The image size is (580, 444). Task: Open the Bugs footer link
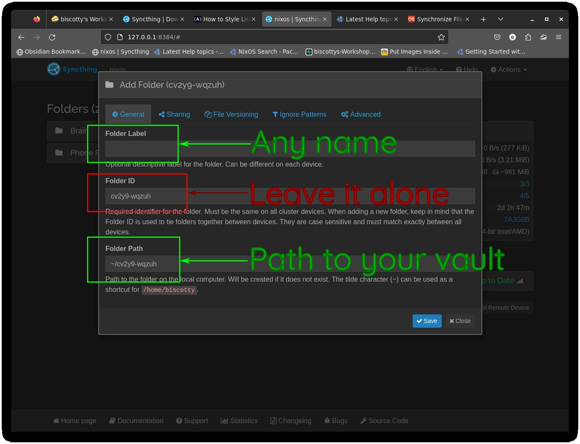[x=336, y=421]
